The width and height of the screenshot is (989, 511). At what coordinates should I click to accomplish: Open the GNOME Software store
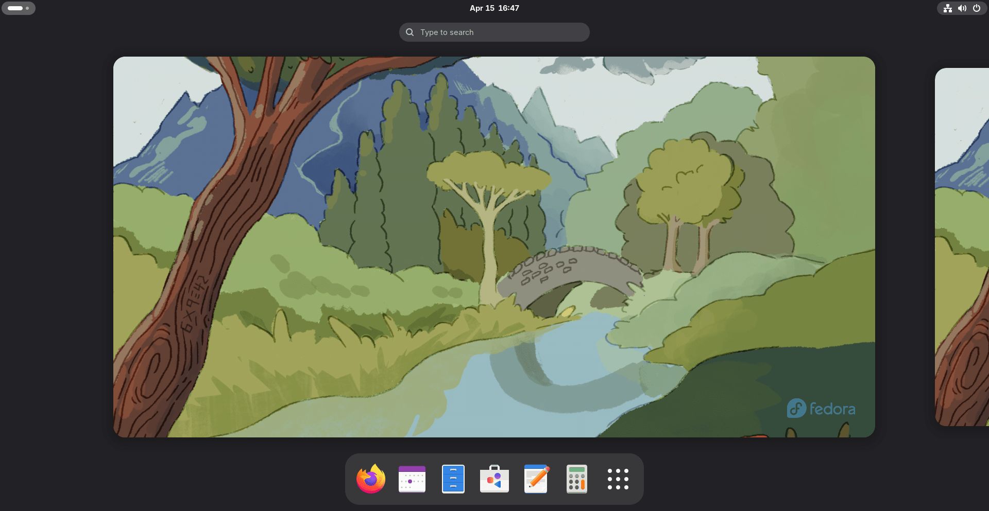click(494, 479)
